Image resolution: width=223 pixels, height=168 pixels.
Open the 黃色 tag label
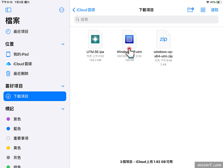coord(17,148)
